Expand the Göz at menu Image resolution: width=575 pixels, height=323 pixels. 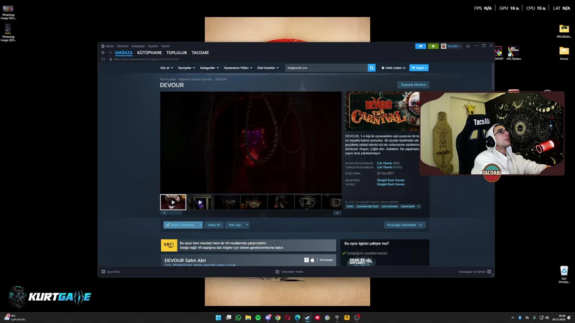pyautogui.click(x=166, y=68)
